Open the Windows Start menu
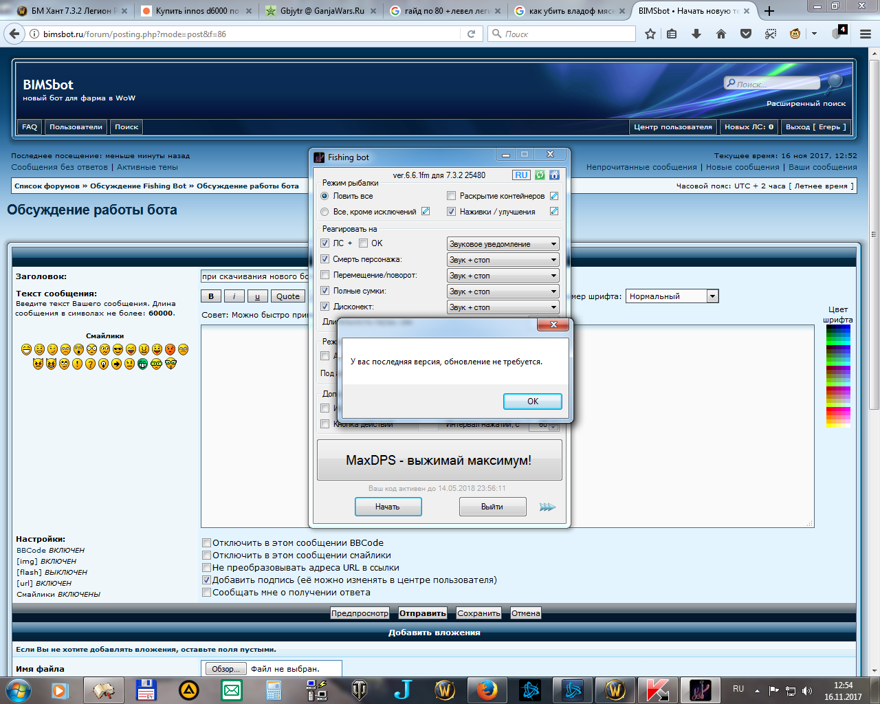Viewport: 880px width, 704px height. pyautogui.click(x=19, y=690)
